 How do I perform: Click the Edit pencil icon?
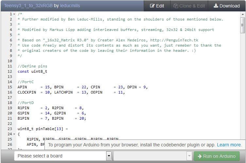pyautogui.click(x=152, y=6)
